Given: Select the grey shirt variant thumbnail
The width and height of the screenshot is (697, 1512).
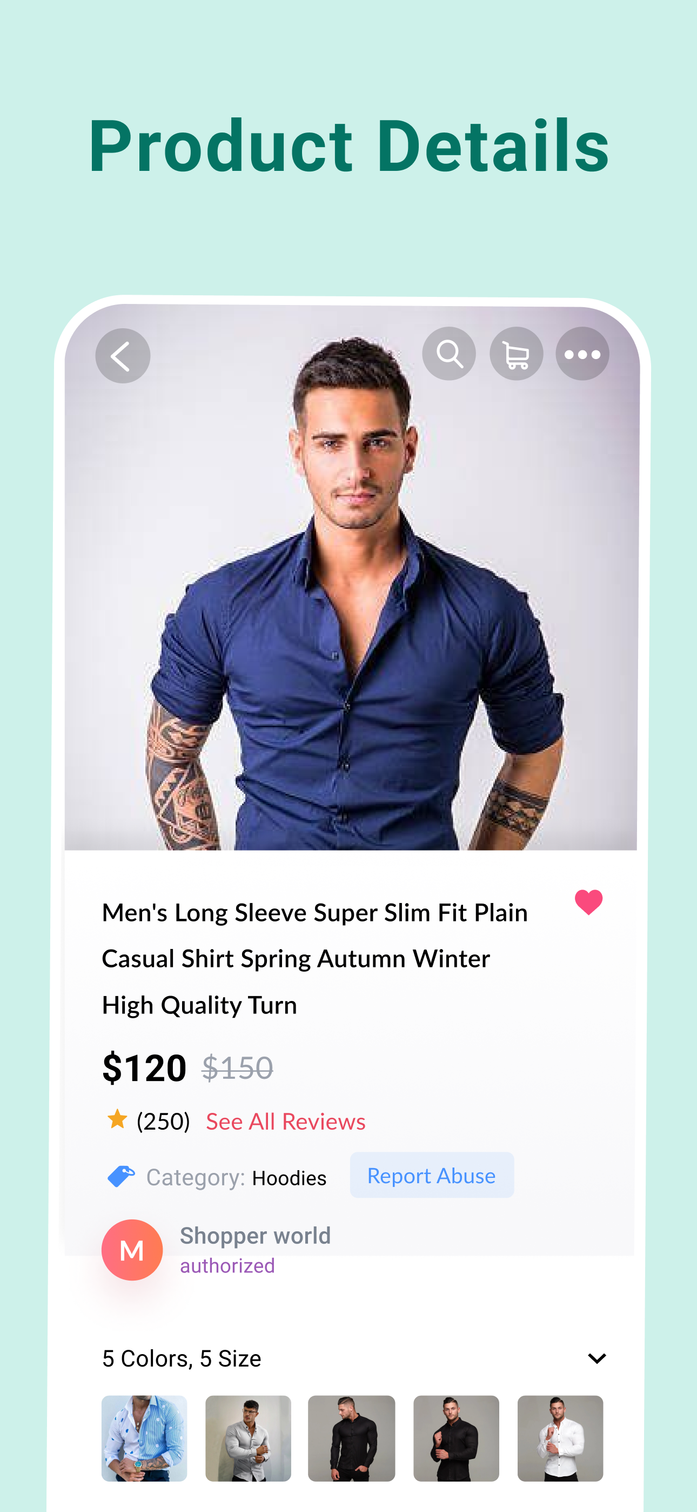Looking at the screenshot, I should [248, 1438].
